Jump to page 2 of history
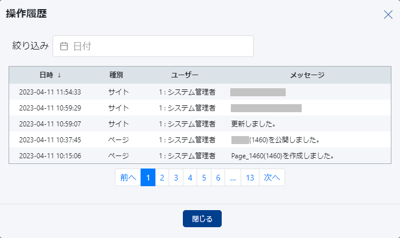The image size is (400, 238). 162,178
